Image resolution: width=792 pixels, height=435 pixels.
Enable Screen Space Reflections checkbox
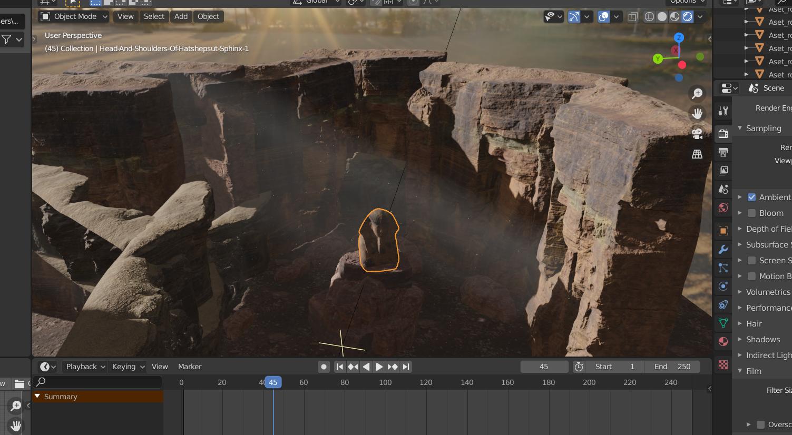pos(751,260)
